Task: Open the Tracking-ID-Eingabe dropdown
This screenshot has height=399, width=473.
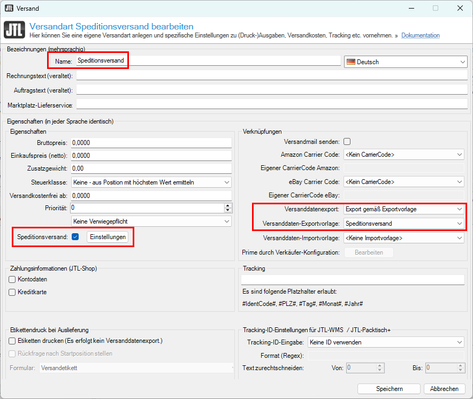Action: [x=386, y=342]
